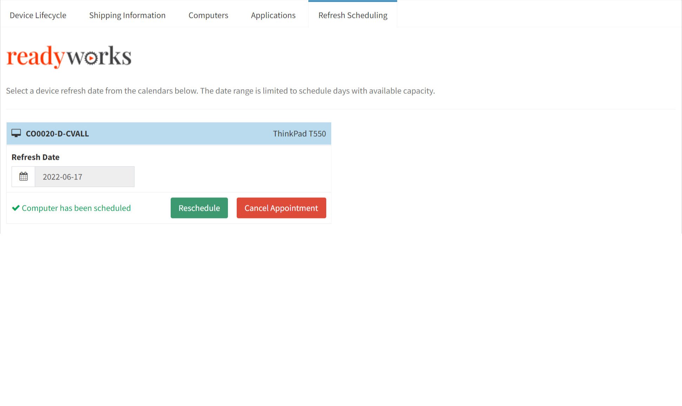Go to the Applications tab
This screenshot has width=682, height=406.
click(273, 15)
